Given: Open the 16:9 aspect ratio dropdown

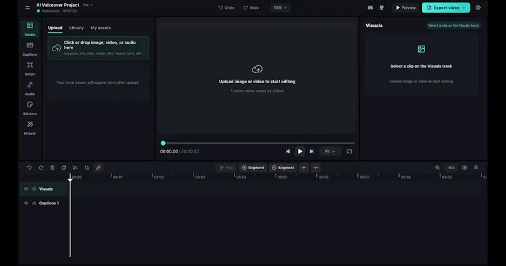Looking at the screenshot, I should 280,8.
